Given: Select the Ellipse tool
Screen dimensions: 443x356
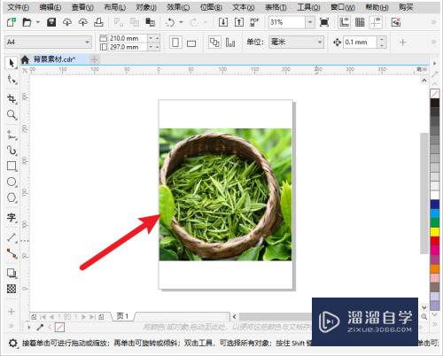Looking at the screenshot, I should (12, 182).
